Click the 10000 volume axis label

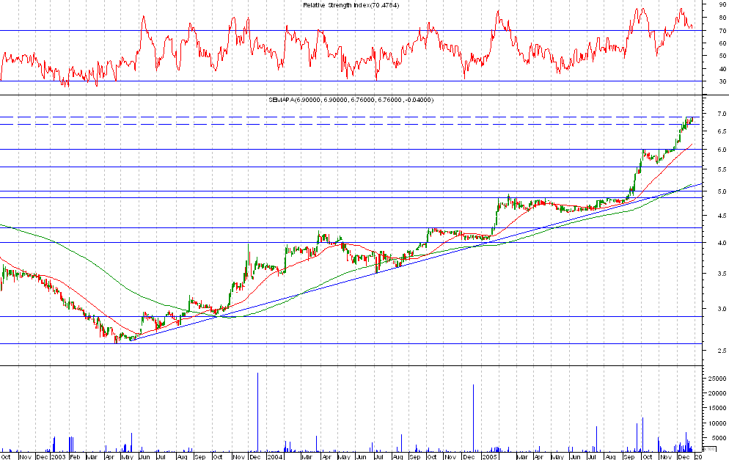click(x=716, y=423)
